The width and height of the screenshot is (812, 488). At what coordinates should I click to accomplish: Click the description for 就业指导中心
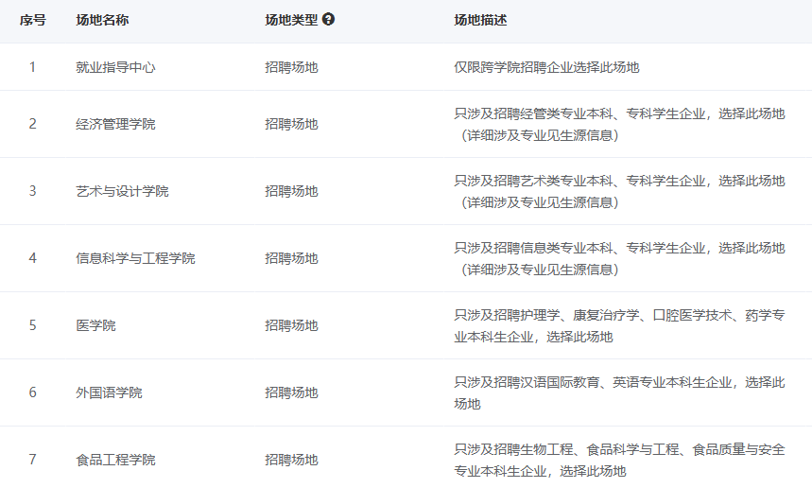point(546,67)
